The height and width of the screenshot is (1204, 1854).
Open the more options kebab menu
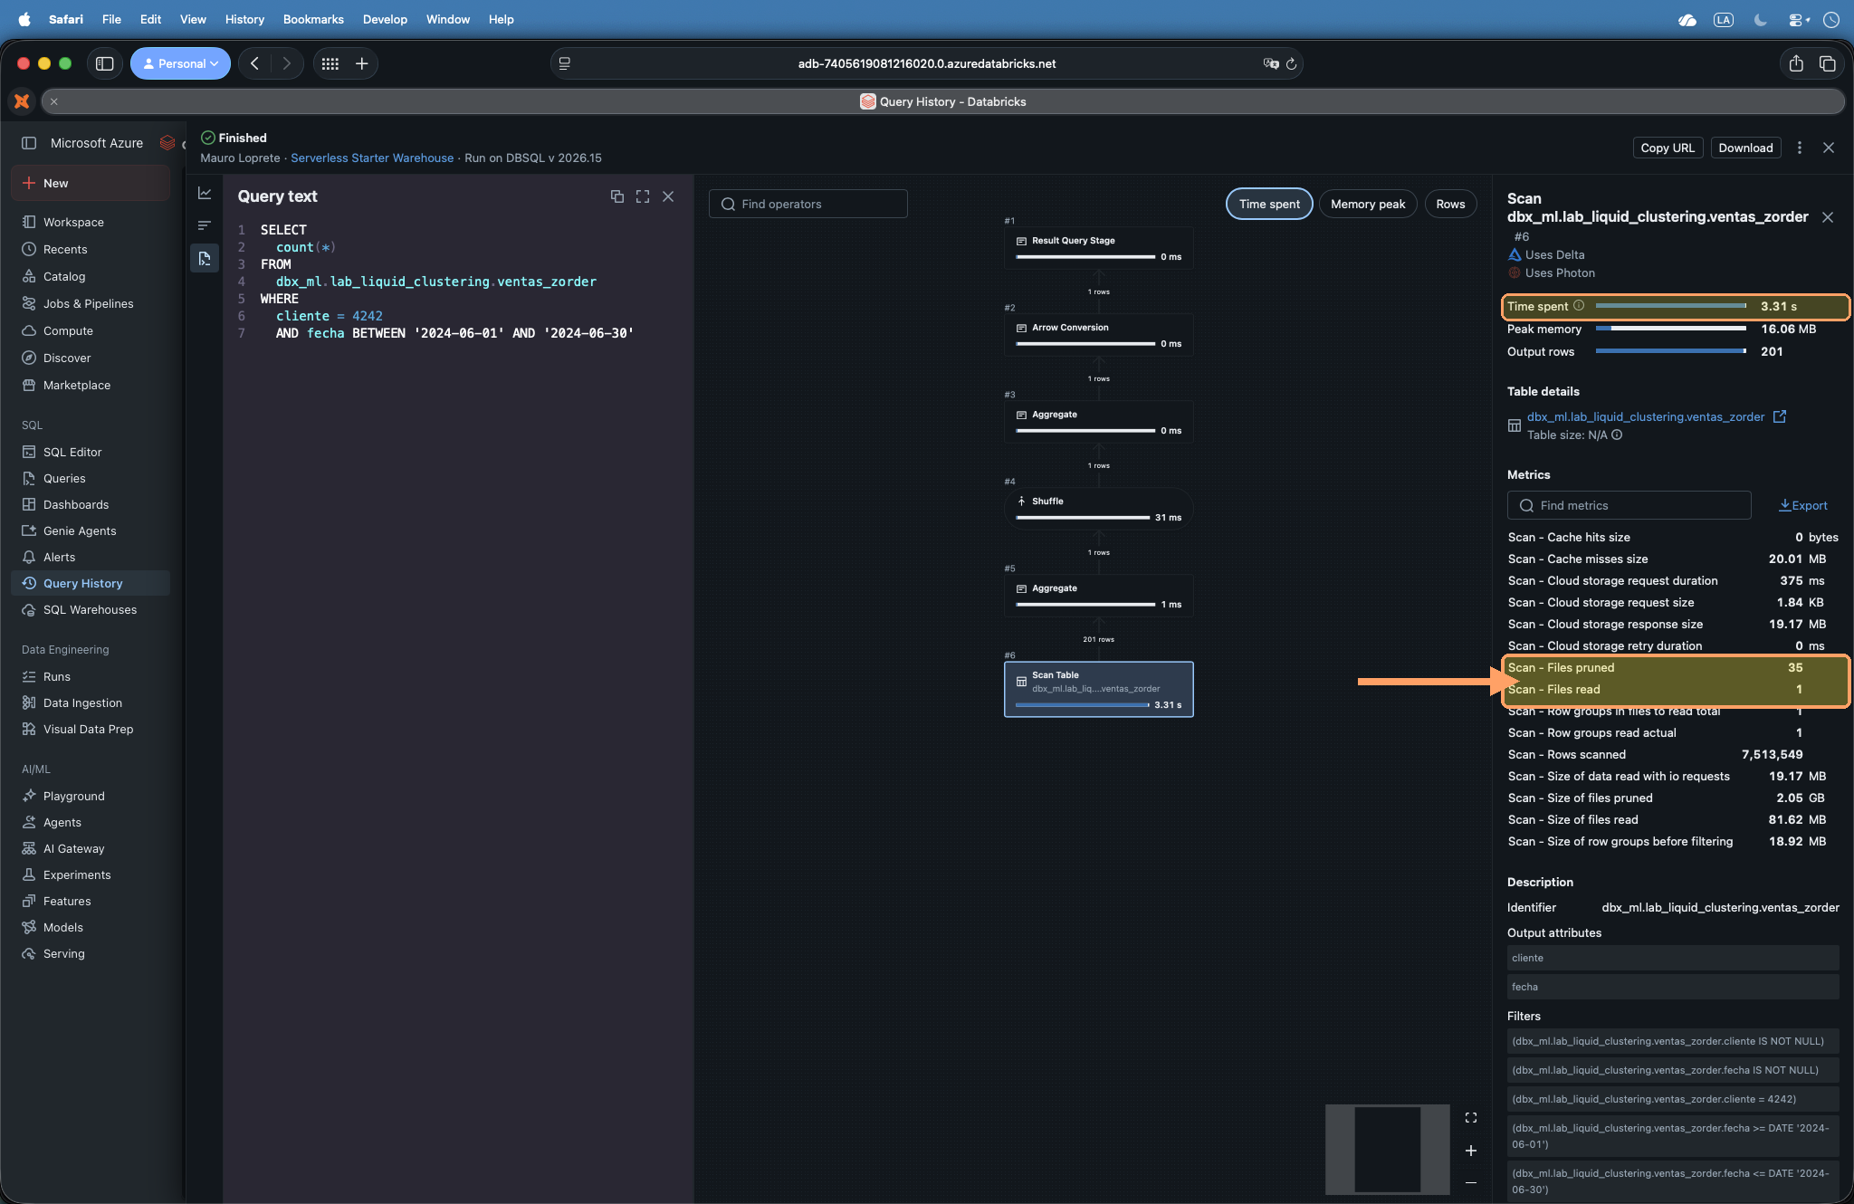[x=1800, y=148]
